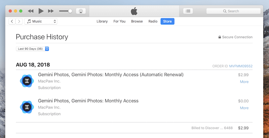Click the volume slider knob

coord(70,11)
